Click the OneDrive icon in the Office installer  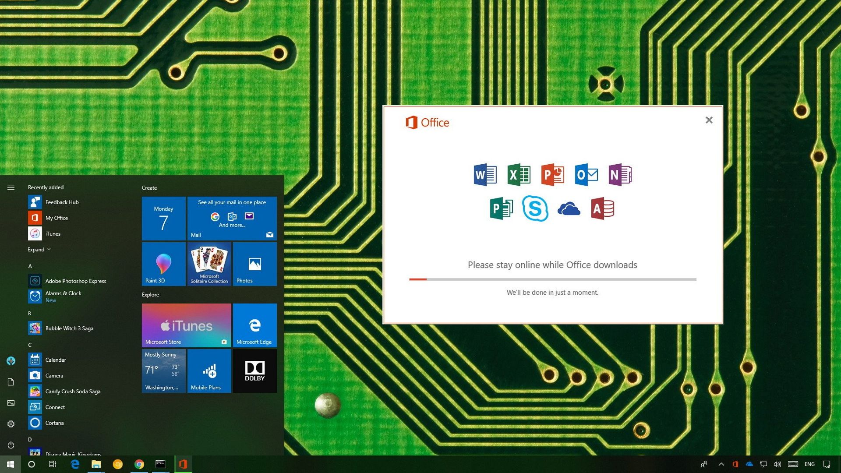(x=569, y=209)
